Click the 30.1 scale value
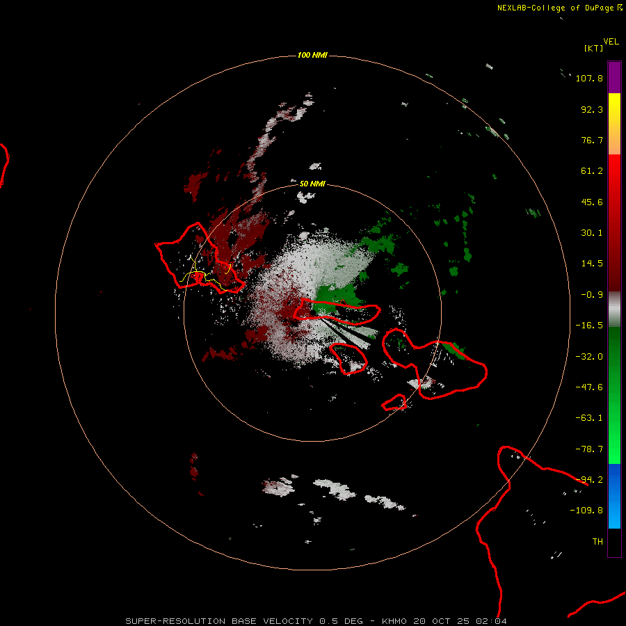 coord(592,233)
